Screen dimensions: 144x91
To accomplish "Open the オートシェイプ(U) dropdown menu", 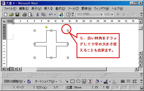I will tap(46, 81).
